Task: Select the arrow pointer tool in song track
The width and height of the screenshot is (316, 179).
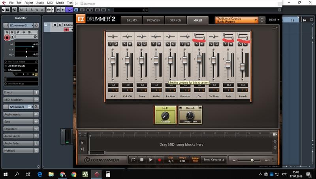Action: 82,143
